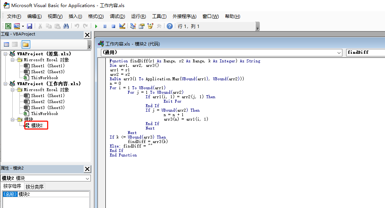The image size is (385, 208).
Task: Select Sheet2 (Sheet2) under 工作内容.xls
Action: (47, 102)
